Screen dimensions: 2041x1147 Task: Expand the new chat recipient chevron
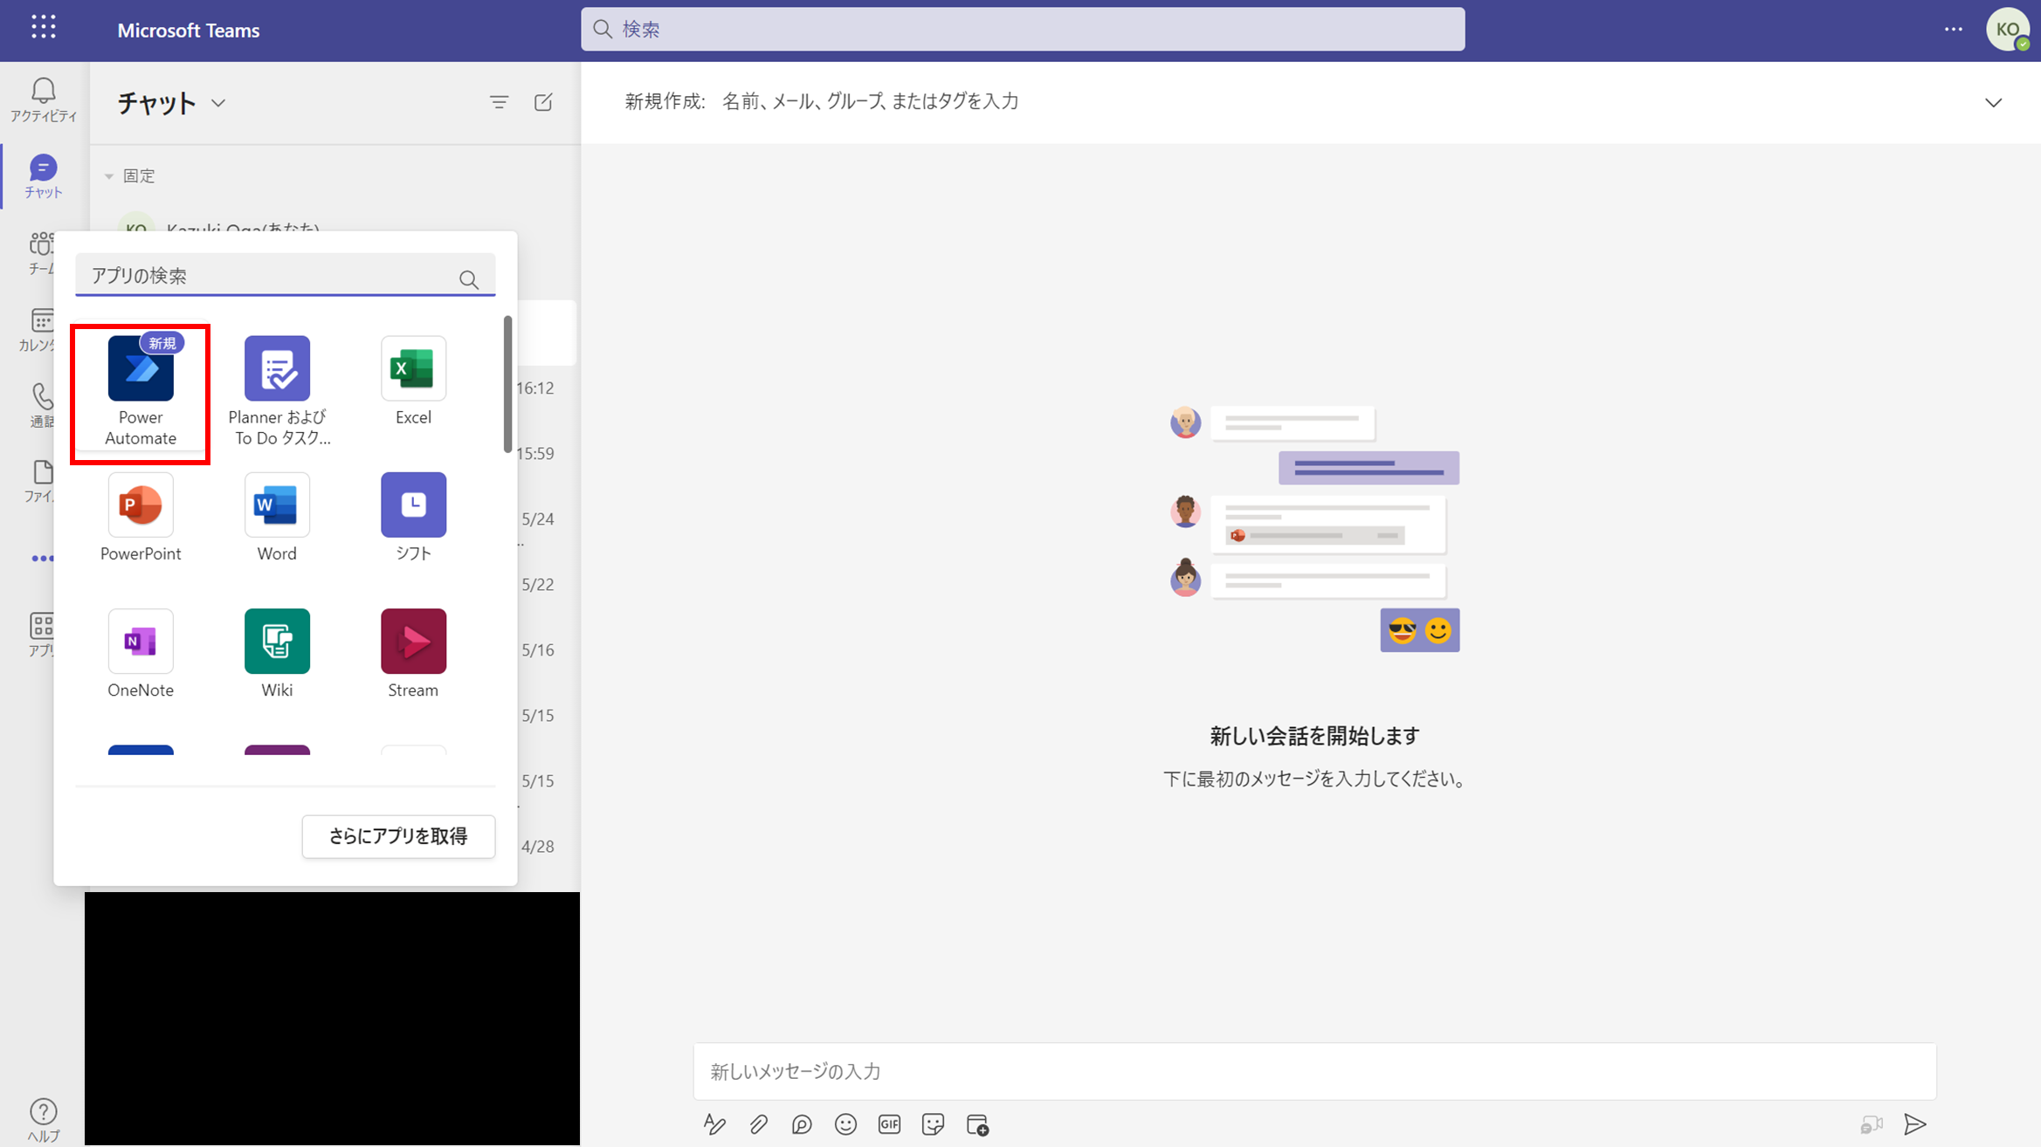[1993, 103]
